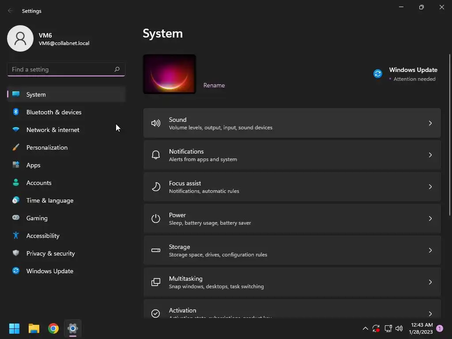Select System in the sidebar
452x339 pixels.
coord(66,94)
